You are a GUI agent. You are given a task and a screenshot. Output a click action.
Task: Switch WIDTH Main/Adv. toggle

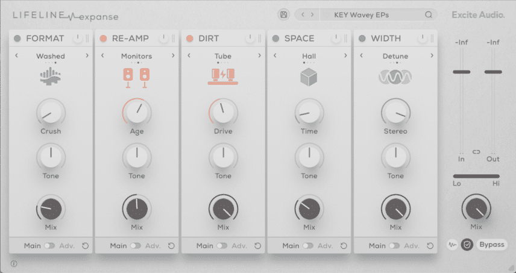(394, 246)
